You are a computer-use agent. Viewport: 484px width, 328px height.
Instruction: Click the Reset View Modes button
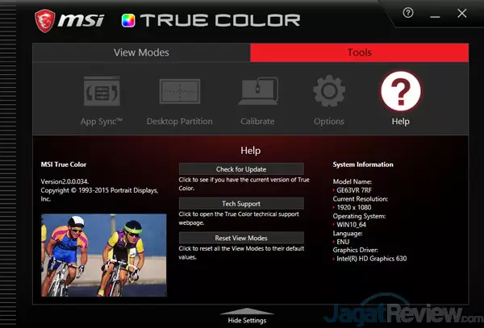click(x=241, y=238)
